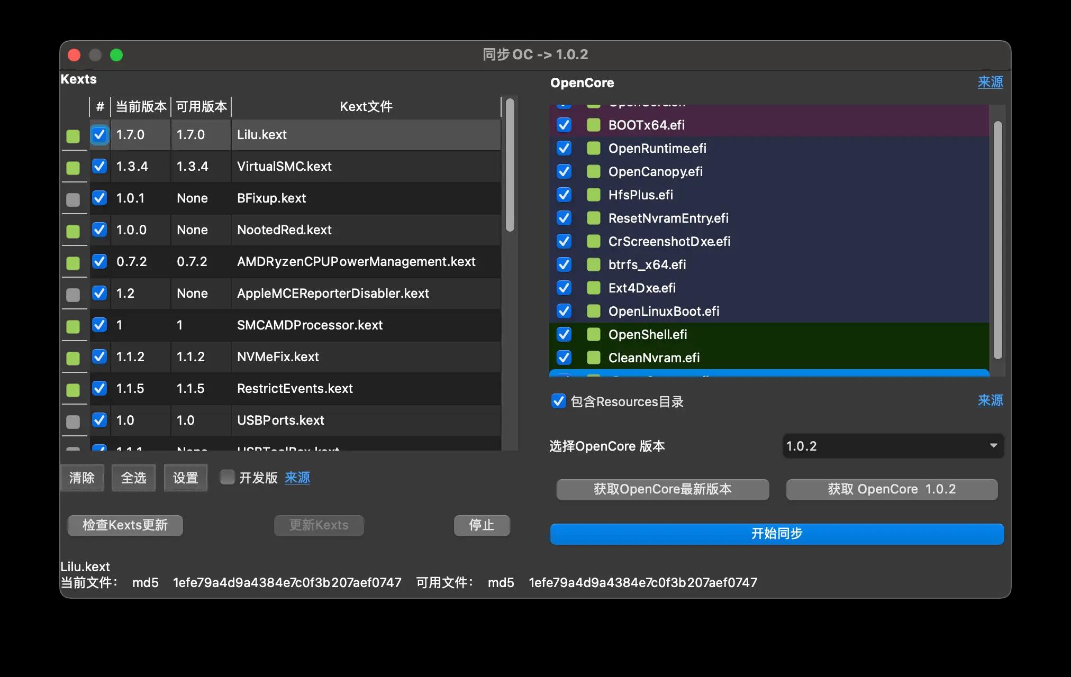Click the green square icon of ResetNvramEntry.efi
Screen dimensions: 1071x677
coord(594,218)
